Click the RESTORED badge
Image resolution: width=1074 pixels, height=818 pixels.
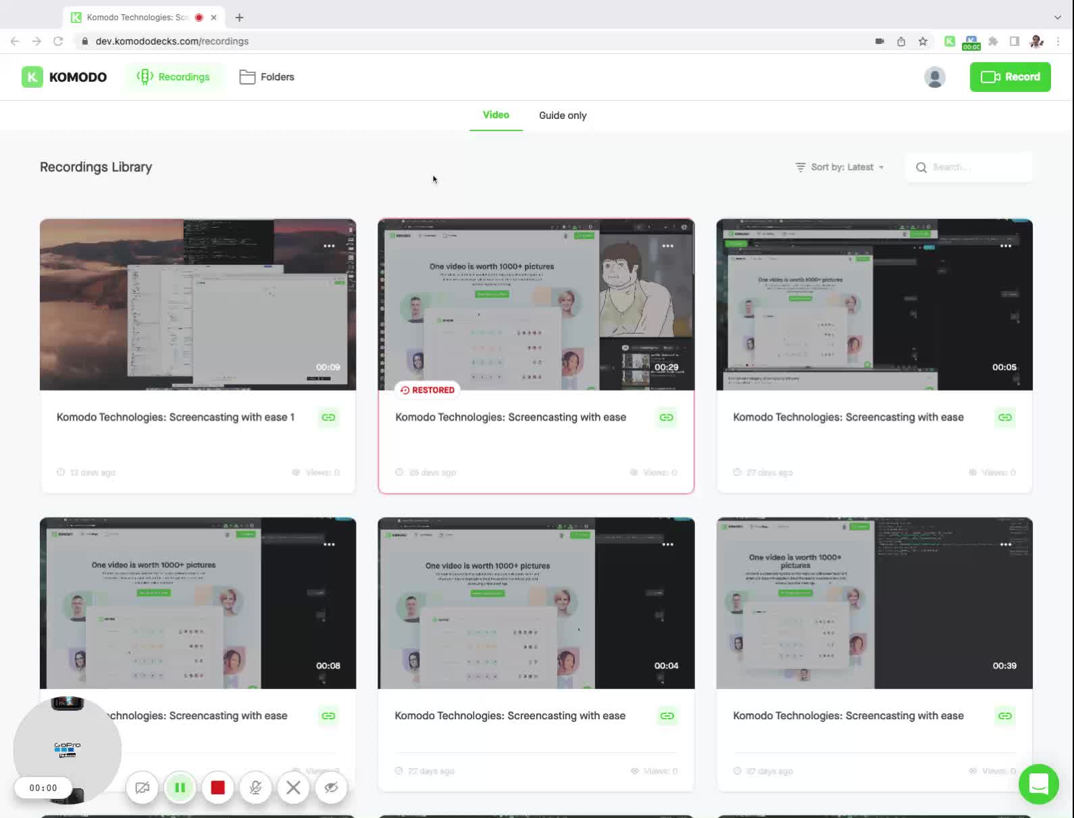pyautogui.click(x=427, y=390)
